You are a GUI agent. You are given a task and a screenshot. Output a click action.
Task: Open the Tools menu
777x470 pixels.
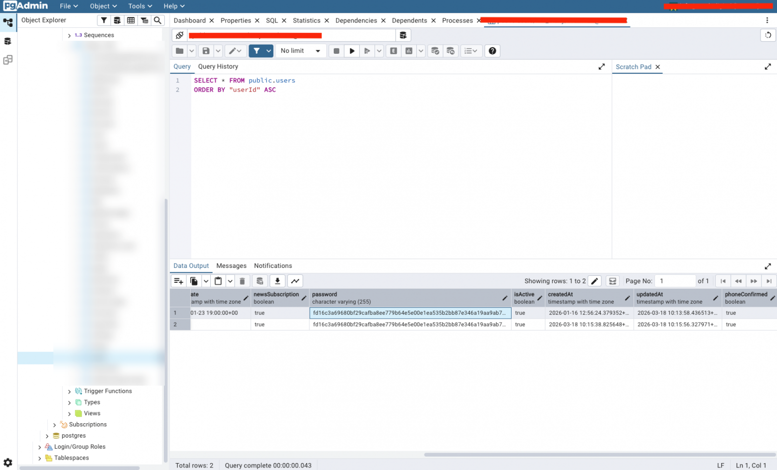[x=139, y=6]
